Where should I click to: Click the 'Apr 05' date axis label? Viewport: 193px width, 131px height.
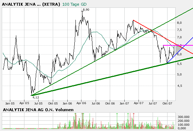point(24,103)
